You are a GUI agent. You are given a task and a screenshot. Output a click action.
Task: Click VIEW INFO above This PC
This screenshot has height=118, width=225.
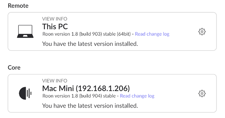(x=55, y=19)
